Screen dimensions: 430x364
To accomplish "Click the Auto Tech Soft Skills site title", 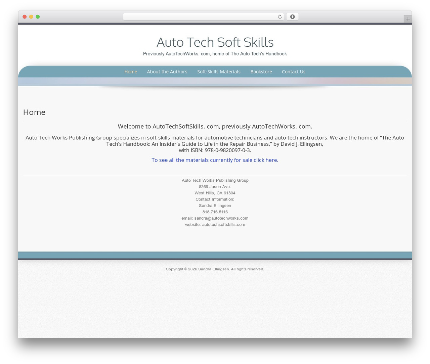I will (x=215, y=42).
